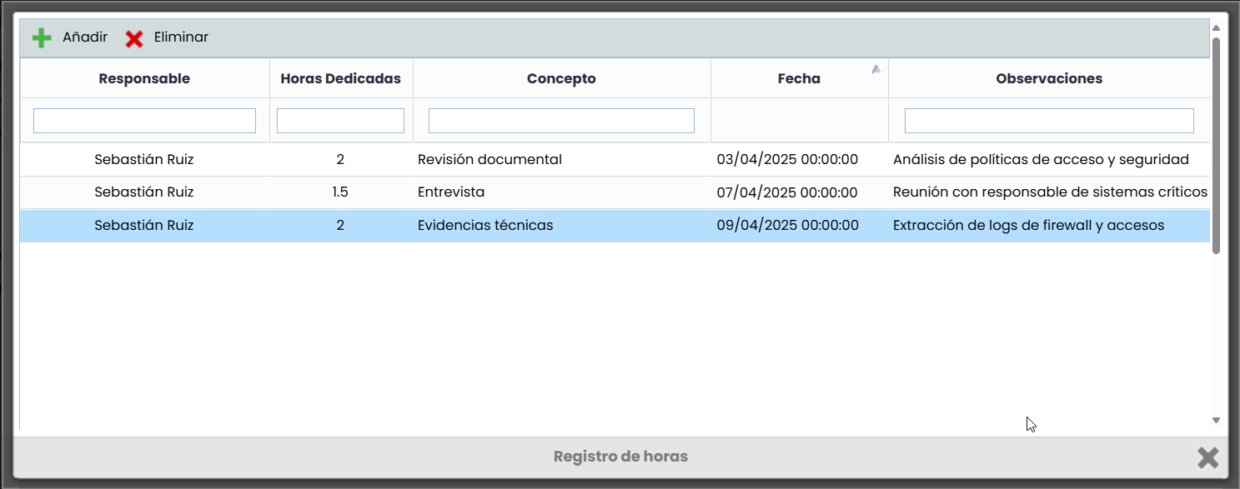Click the Añadir button label
Image resolution: width=1240 pixels, height=489 pixels.
(85, 37)
